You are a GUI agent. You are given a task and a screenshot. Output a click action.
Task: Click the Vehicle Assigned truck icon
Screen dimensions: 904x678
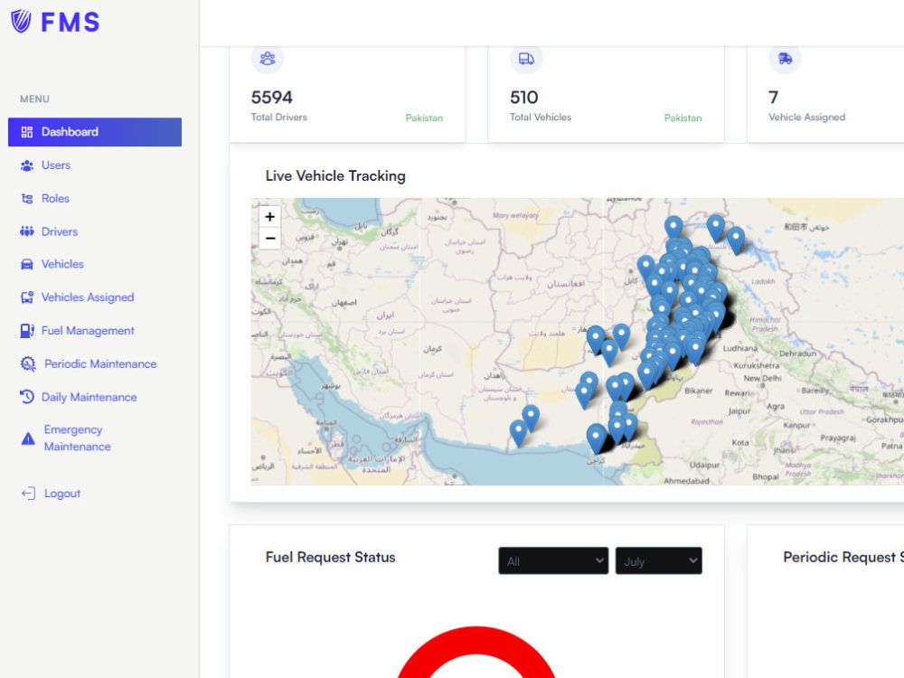click(x=786, y=58)
